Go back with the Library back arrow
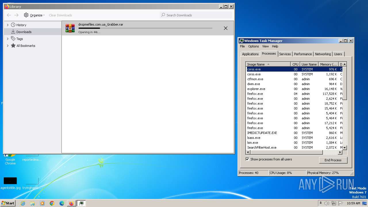This screenshot has width=368, height=207. pos(9,15)
